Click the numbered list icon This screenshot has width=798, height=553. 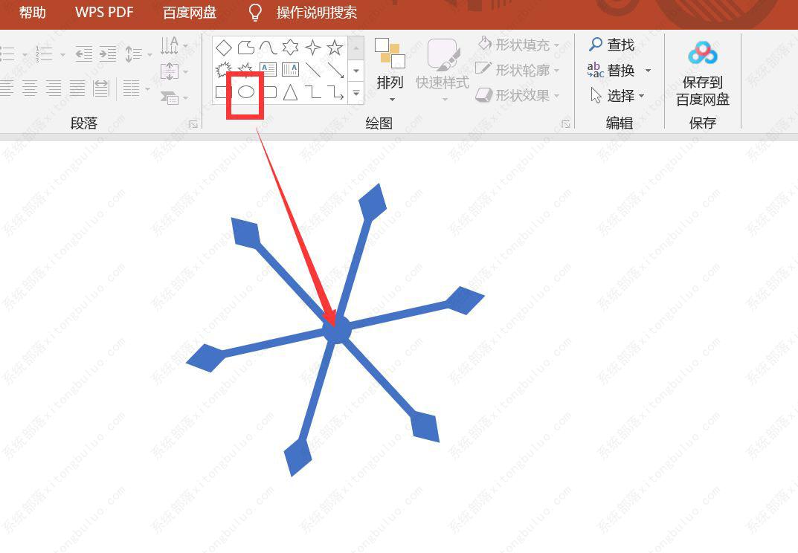point(44,54)
